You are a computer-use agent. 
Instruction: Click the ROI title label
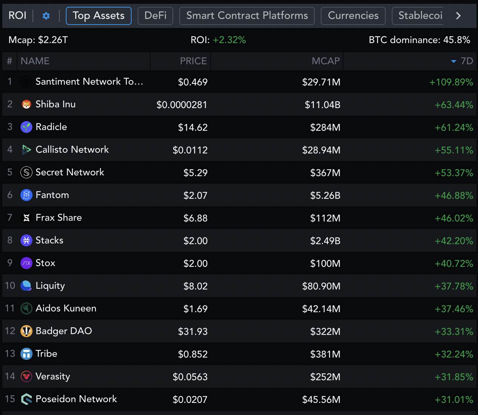(17, 16)
